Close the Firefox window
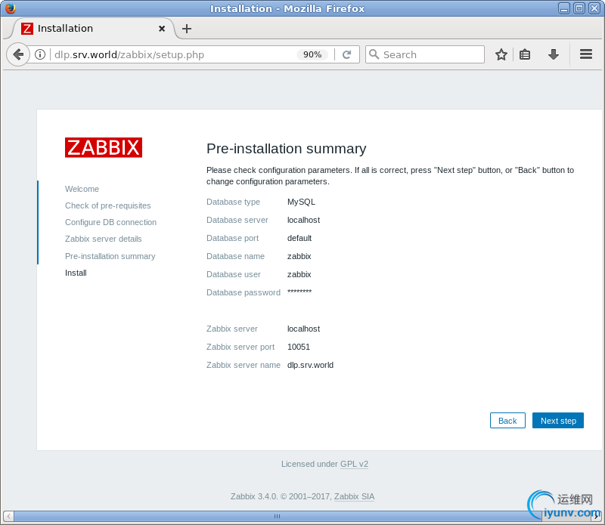The width and height of the screenshot is (605, 525). pyautogui.click(x=594, y=8)
